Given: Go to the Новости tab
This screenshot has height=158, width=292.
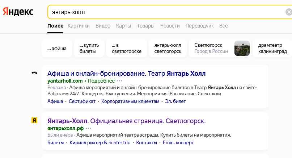Looking at the screenshot, I should 170,26.
